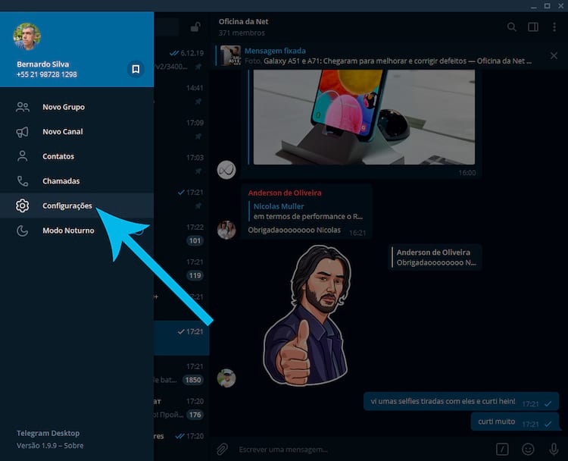Toggle the right info side panel icon

533,27
